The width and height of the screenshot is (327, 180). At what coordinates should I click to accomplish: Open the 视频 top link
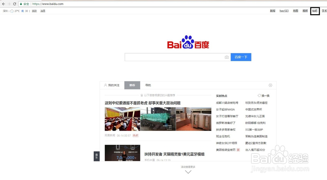(305, 11)
